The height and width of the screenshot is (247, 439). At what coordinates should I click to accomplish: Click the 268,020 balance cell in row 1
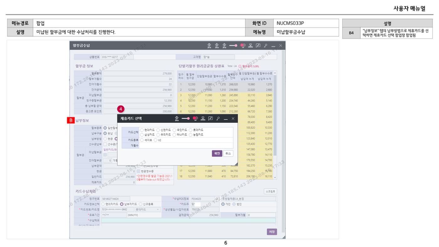tap(233, 84)
